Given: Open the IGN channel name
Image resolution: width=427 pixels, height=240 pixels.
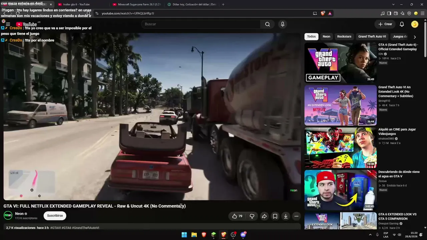Looking at the screenshot, I should (x=381, y=54).
